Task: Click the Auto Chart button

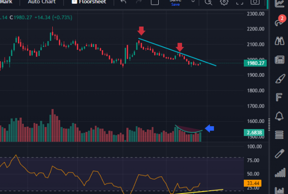Action: coord(42,2)
